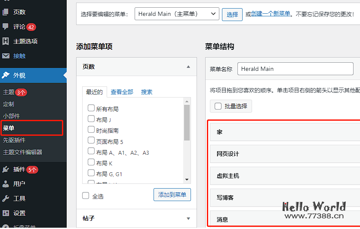This screenshot has height=229, width=360.
Task: Open the 外貌 sidebar menu label
Action: [x=19, y=75]
